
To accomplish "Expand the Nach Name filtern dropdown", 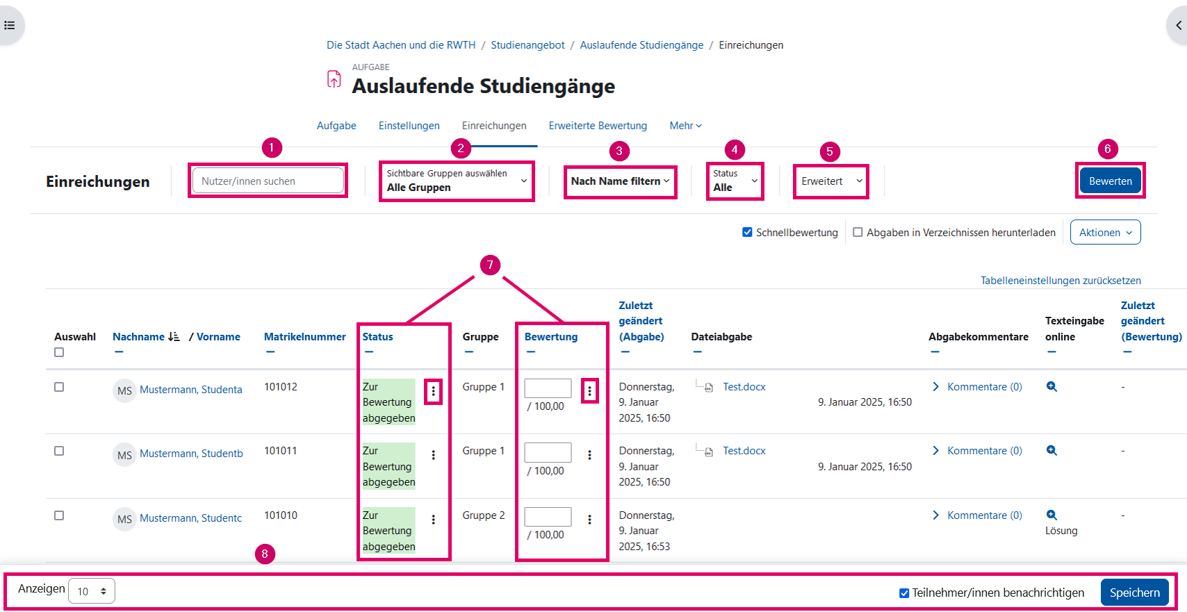I will tap(620, 181).
